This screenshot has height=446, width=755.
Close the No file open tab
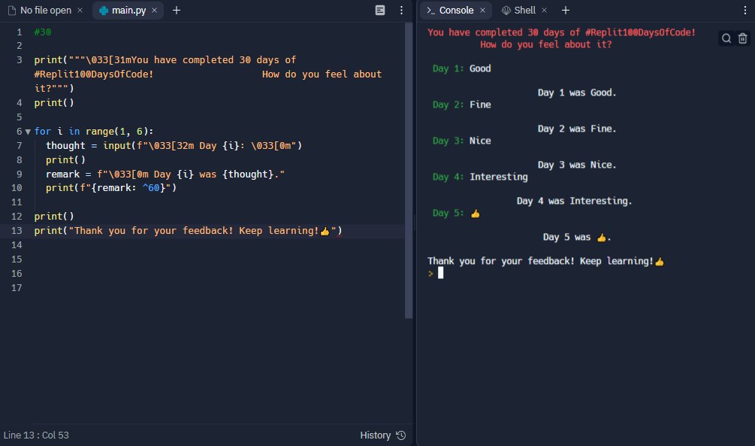tap(80, 10)
